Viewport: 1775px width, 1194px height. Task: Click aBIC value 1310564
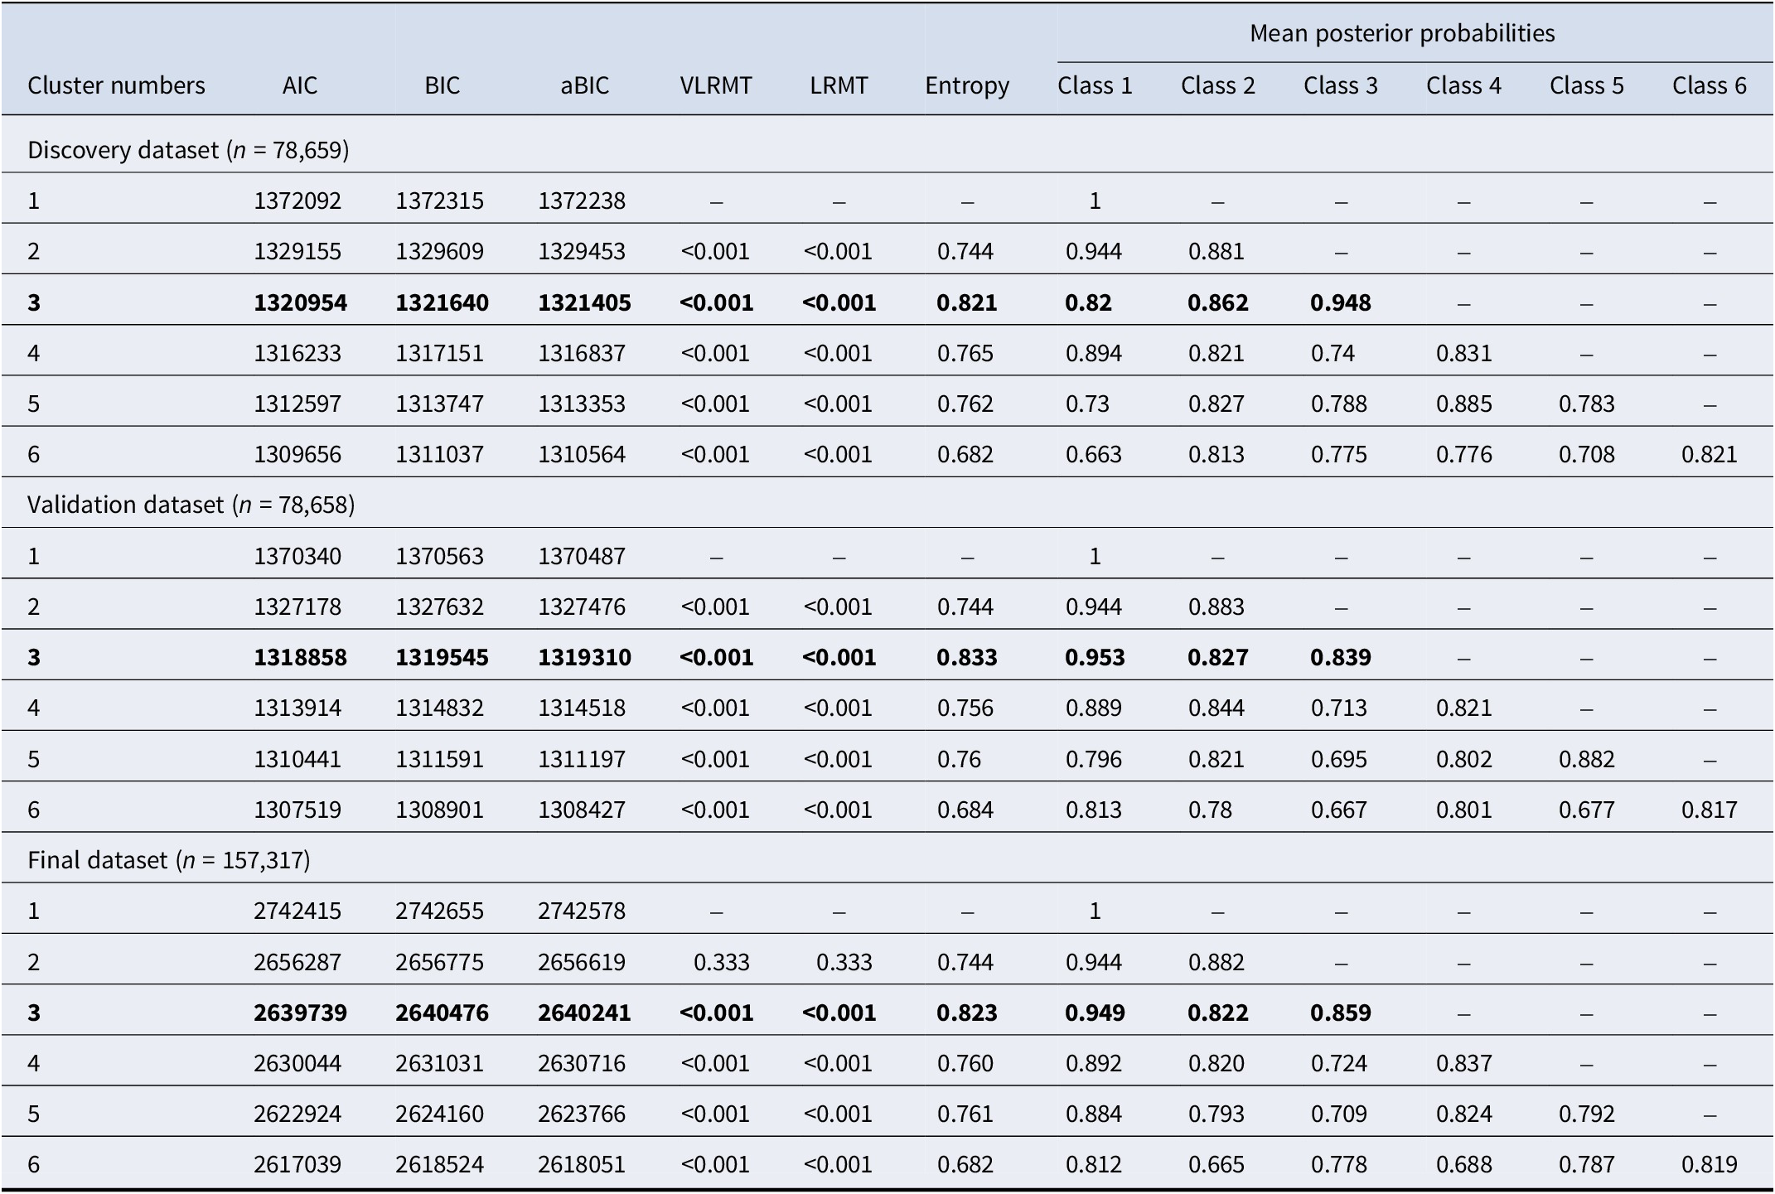(582, 454)
